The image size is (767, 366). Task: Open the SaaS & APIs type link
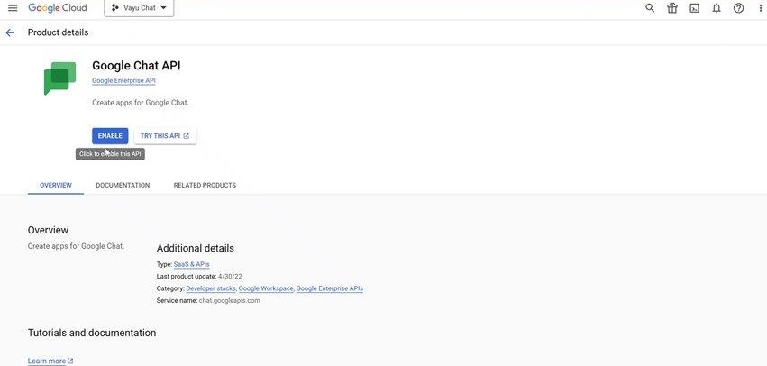pos(191,264)
